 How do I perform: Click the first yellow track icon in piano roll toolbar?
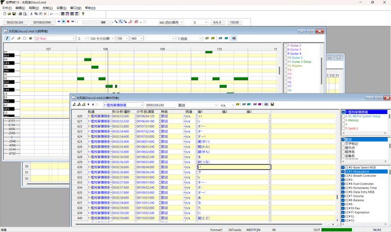tap(207, 38)
